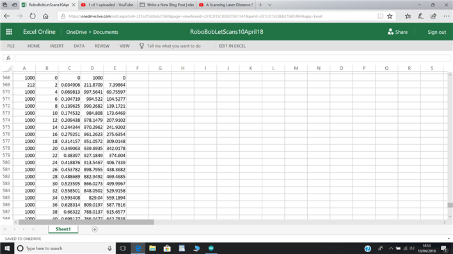
Task: Click the horizontal scrollbar thumb
Action: pos(86,222)
